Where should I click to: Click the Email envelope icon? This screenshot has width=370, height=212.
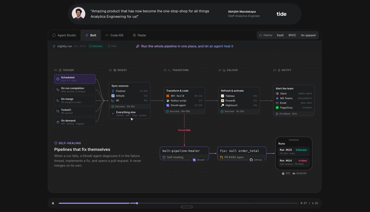[x=277, y=103]
